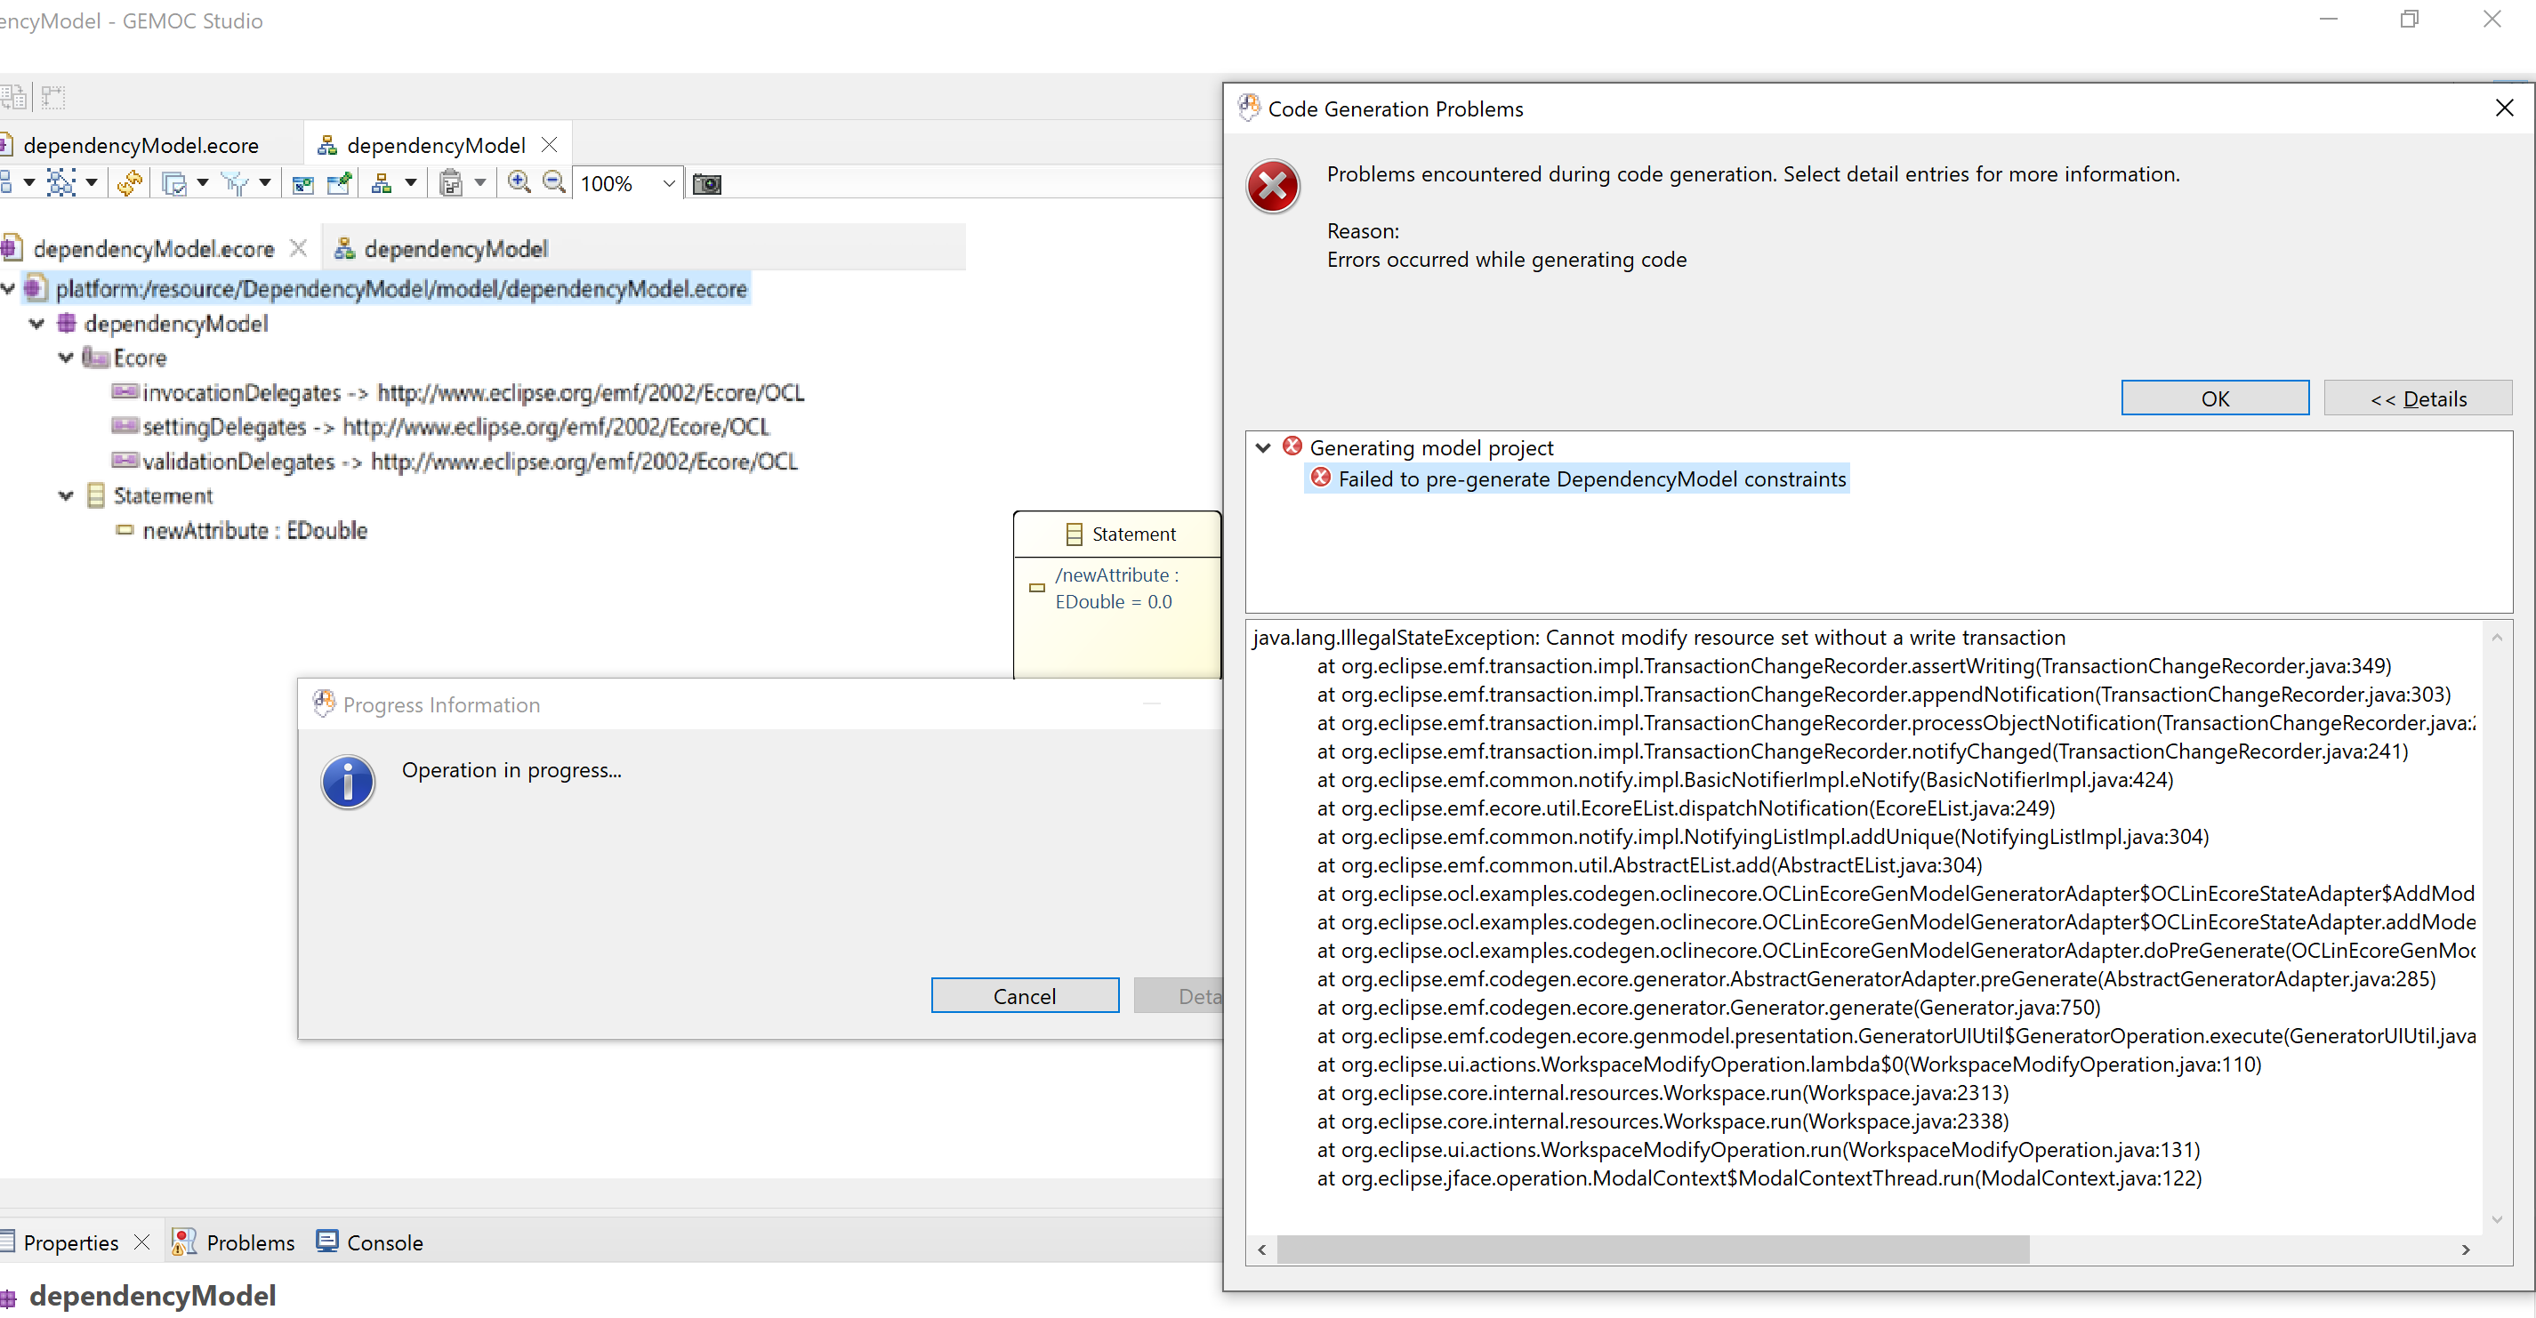
Task: Cancel the operation in progress
Action: (1024, 995)
